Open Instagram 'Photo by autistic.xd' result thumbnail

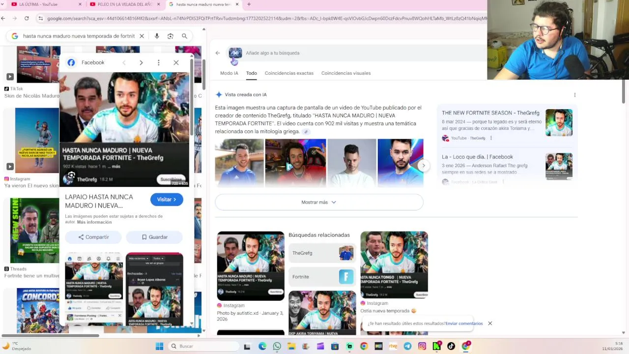[251, 266]
